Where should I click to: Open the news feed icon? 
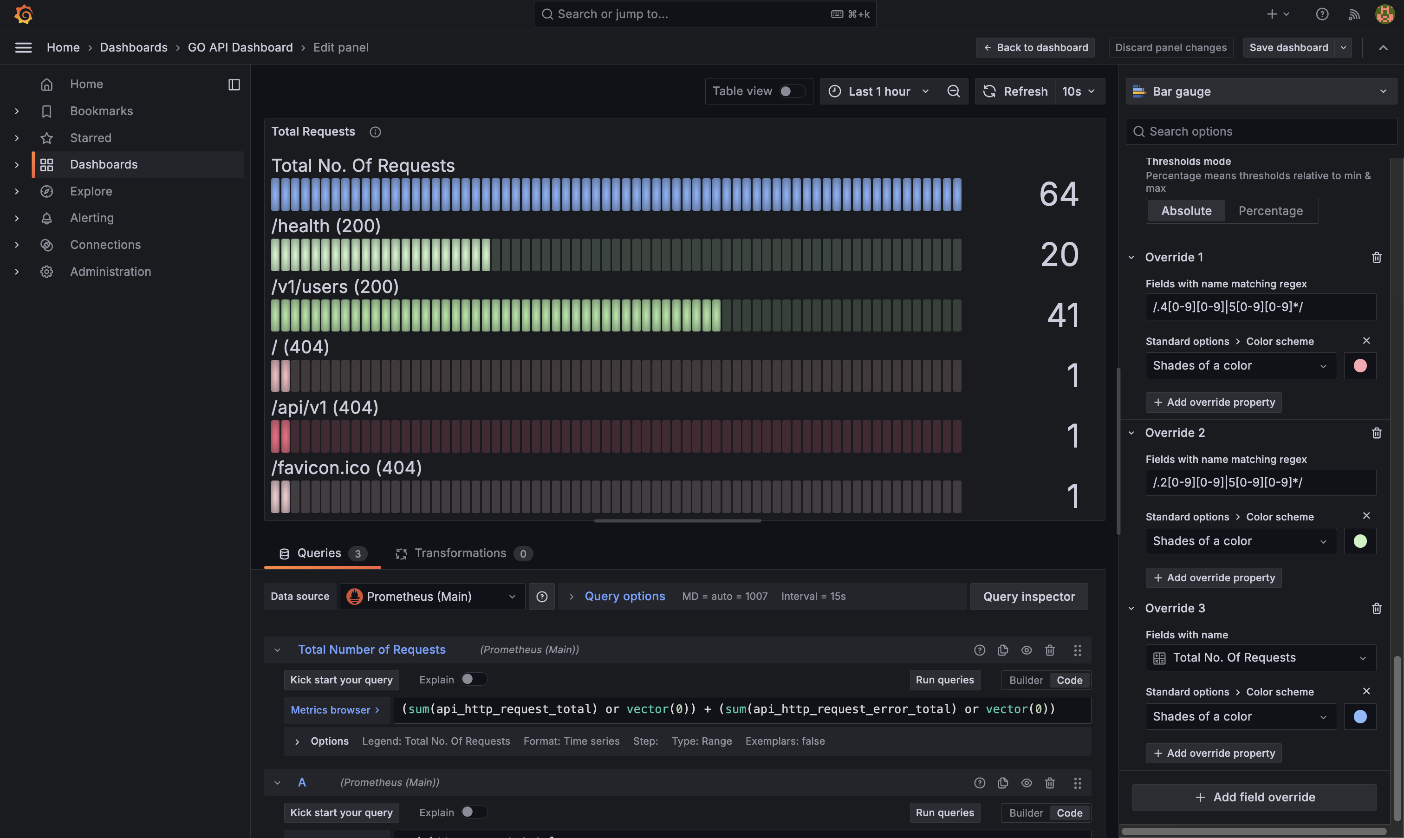click(1354, 14)
